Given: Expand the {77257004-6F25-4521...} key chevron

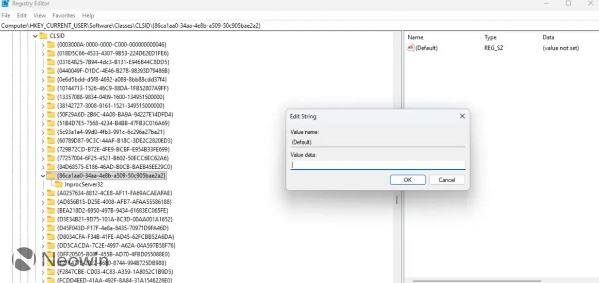Looking at the screenshot, I should point(43,158).
